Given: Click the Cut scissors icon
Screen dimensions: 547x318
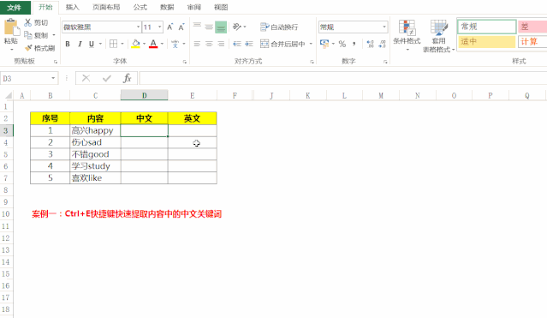Looking at the screenshot, I should pos(28,22).
